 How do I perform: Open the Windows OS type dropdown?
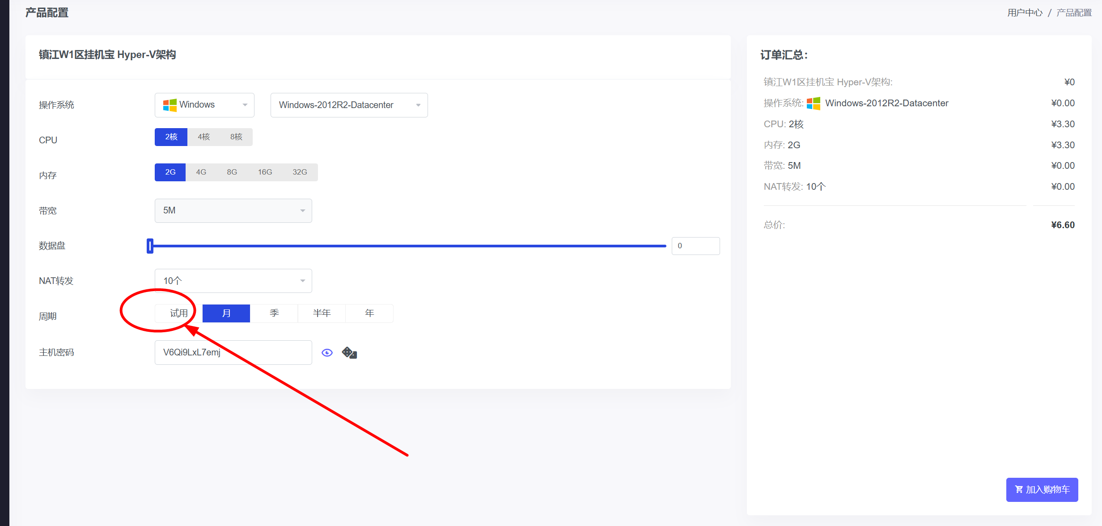[x=204, y=105]
